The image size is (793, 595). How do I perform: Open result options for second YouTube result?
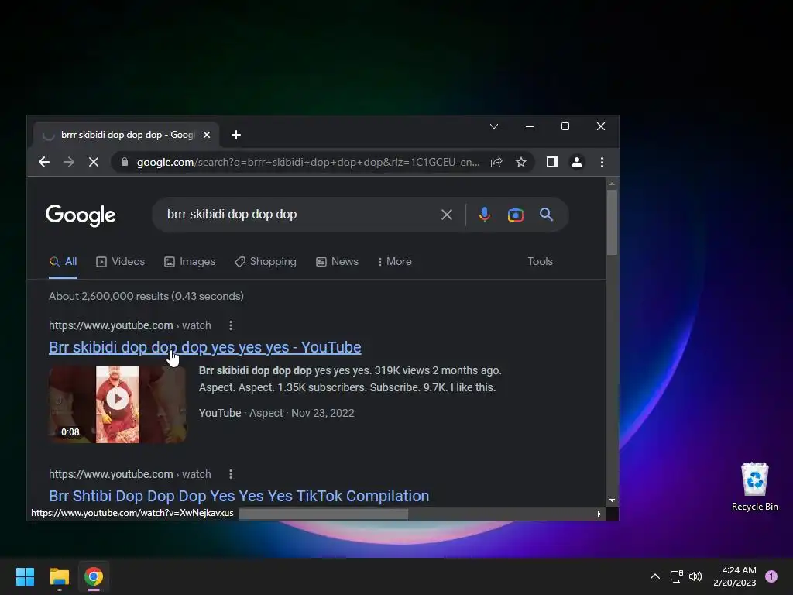point(231,474)
